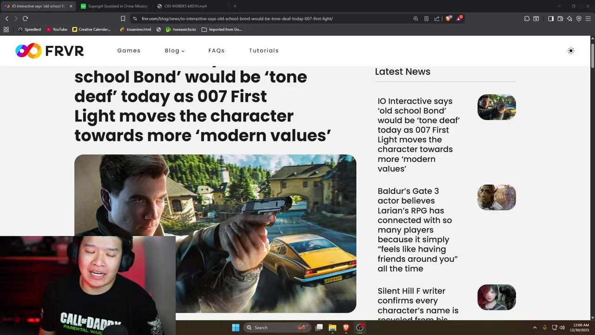This screenshot has width=595, height=335.
Task: Open Baldur's Gate 3 actor news article
Action: click(418, 230)
